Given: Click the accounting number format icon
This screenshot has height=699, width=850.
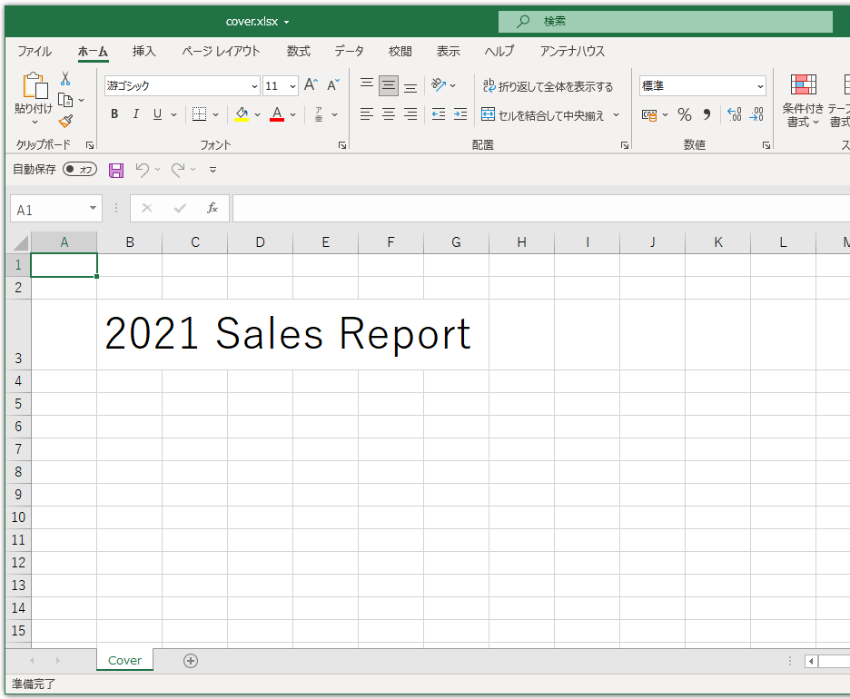Looking at the screenshot, I should click(649, 115).
